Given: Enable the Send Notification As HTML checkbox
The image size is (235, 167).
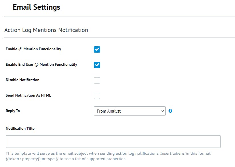Looking at the screenshot, I should (97, 96).
